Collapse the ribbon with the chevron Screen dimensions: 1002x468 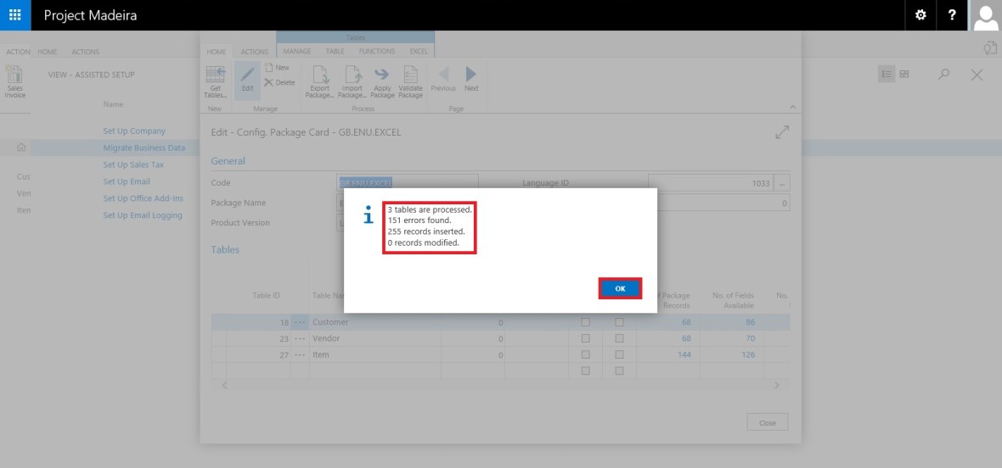pos(793,107)
